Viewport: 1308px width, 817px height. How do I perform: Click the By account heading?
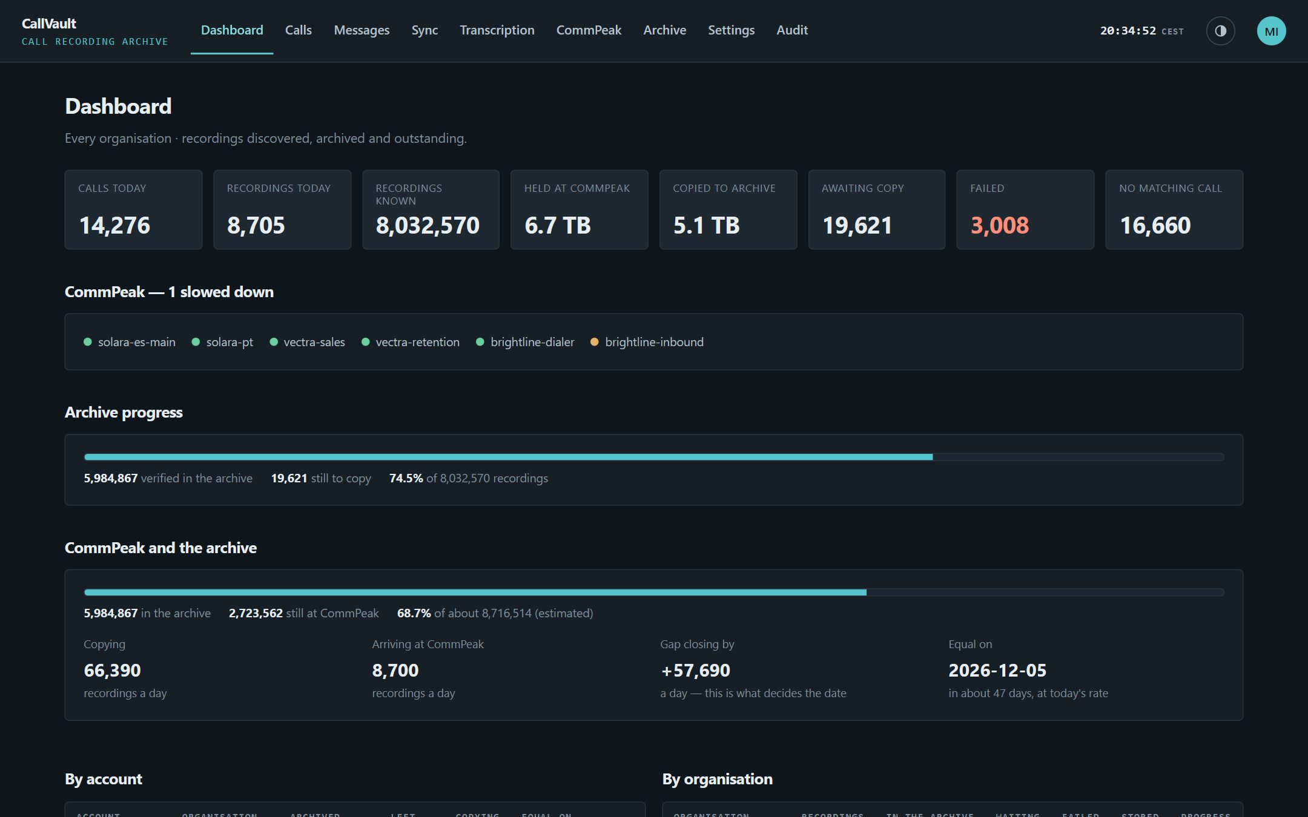coord(104,779)
